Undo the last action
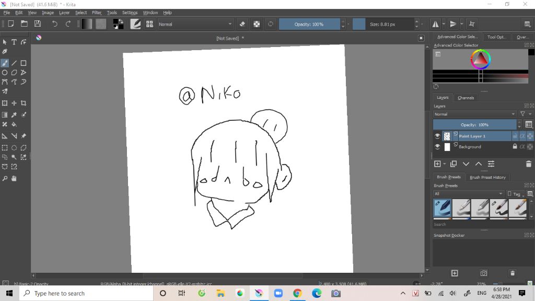This screenshot has height=301, width=535. tap(54, 24)
